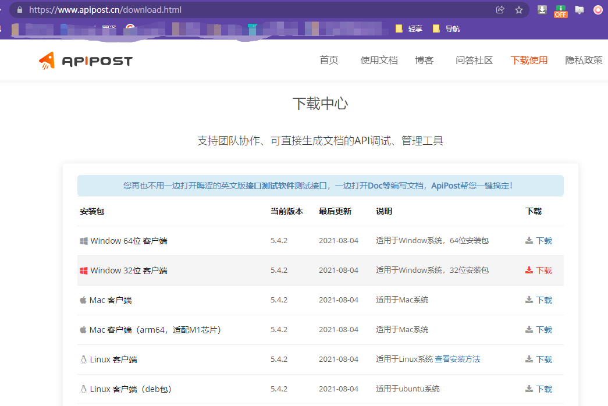Screen dimensions: 608x406
Task: Click date 2021-08-04 in Mac 客户端 row
Action: point(339,300)
